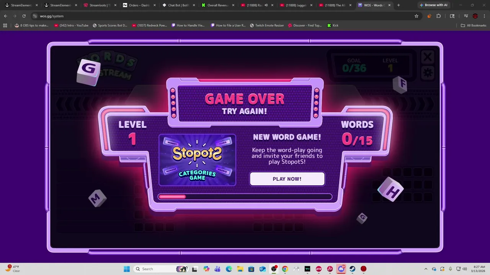
Task: Switch to the Overall Revenue tab
Action: tap(218, 5)
